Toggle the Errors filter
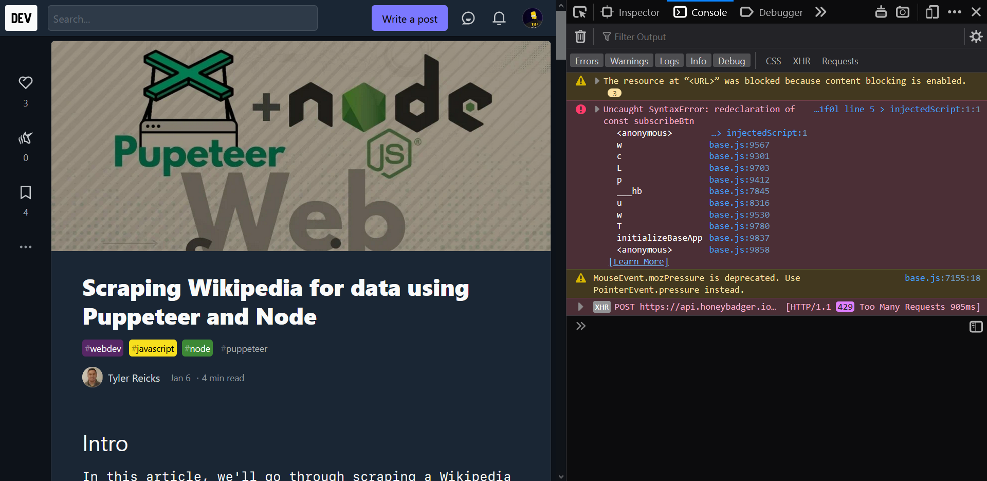 (587, 61)
